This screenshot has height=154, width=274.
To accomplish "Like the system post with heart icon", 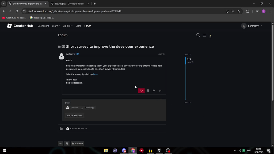I will click(x=141, y=91).
